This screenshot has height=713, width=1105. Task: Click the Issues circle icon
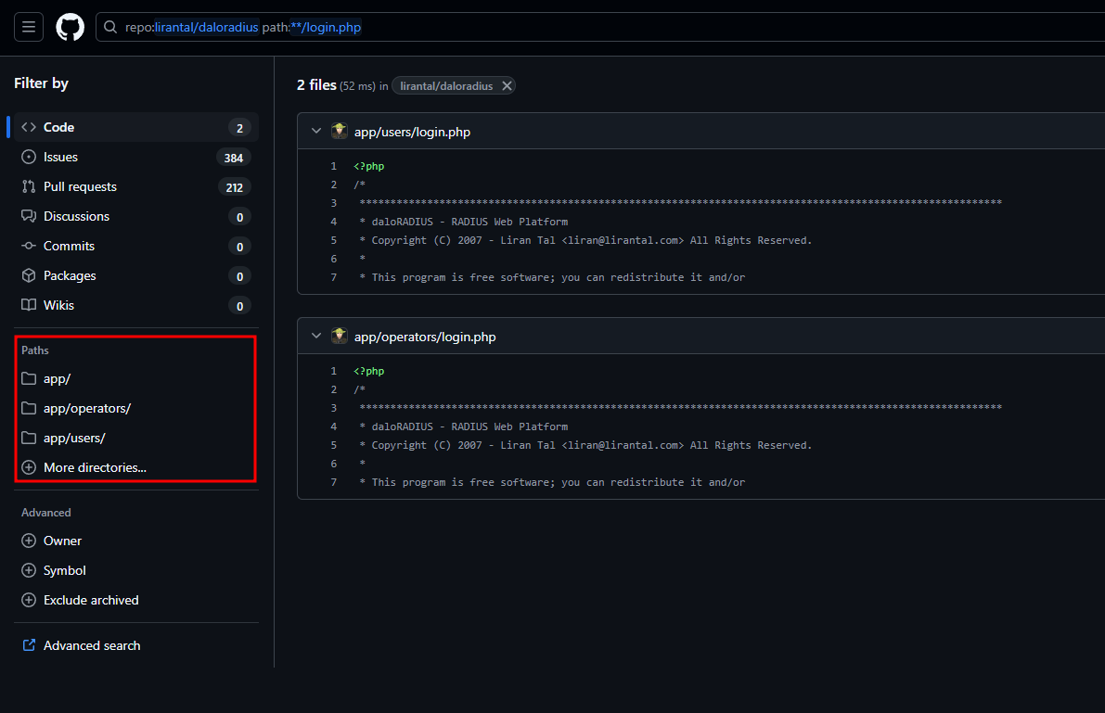coord(29,157)
